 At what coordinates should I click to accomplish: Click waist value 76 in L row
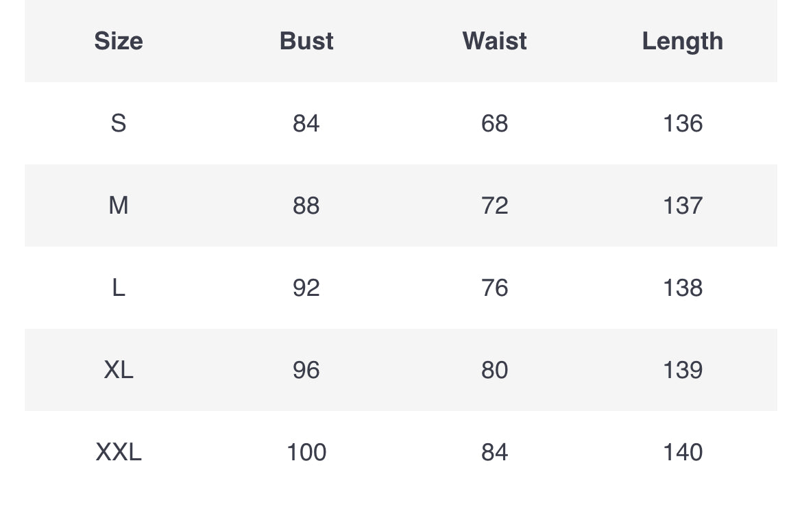click(495, 288)
